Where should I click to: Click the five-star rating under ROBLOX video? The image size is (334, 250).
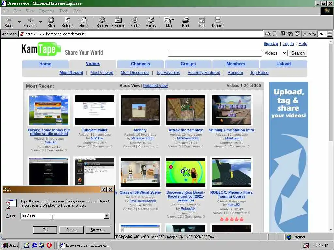click(x=232, y=219)
